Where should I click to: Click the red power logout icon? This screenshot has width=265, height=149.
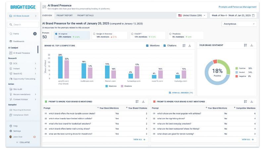34,137
